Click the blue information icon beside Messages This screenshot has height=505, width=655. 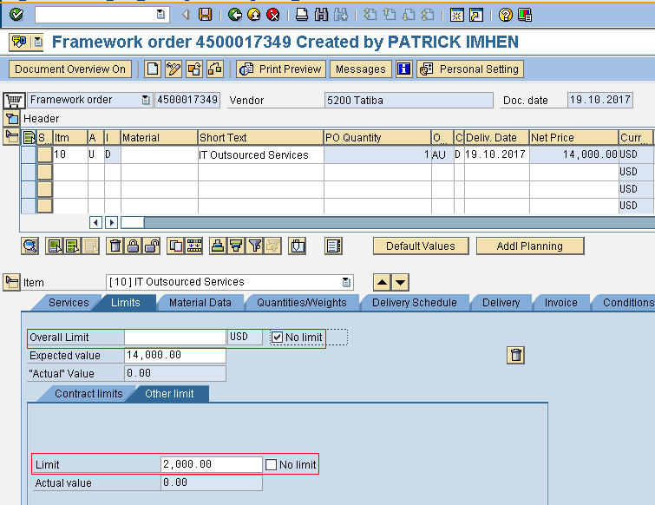[x=404, y=69]
